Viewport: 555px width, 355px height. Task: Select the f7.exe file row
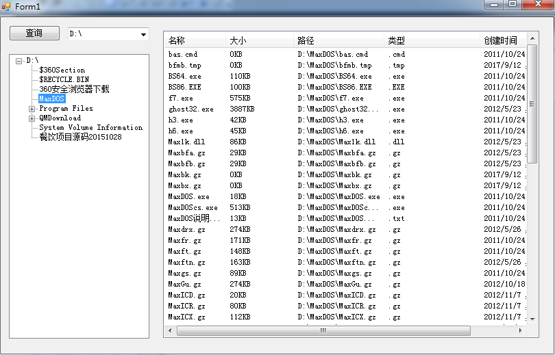[x=345, y=98]
